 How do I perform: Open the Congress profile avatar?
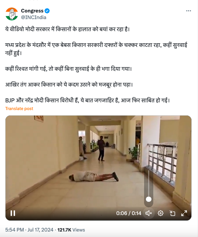pyautogui.click(x=12, y=14)
